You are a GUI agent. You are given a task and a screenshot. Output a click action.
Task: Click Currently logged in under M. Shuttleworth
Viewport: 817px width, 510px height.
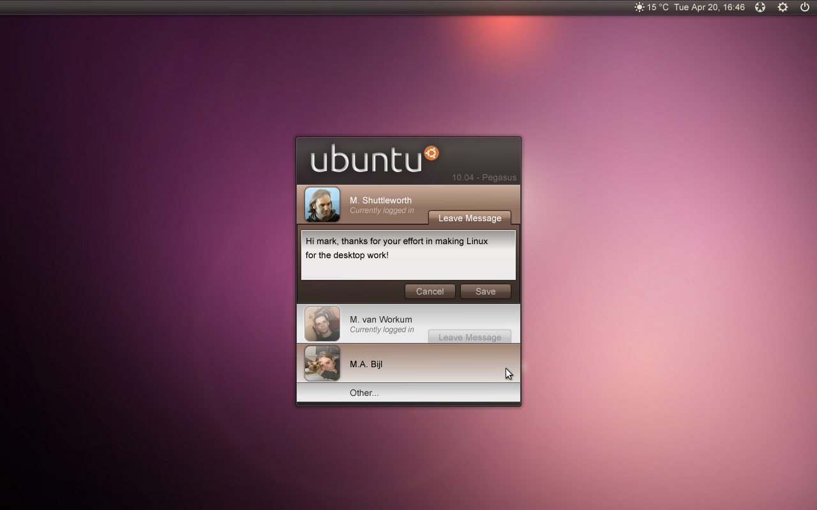pyautogui.click(x=382, y=210)
